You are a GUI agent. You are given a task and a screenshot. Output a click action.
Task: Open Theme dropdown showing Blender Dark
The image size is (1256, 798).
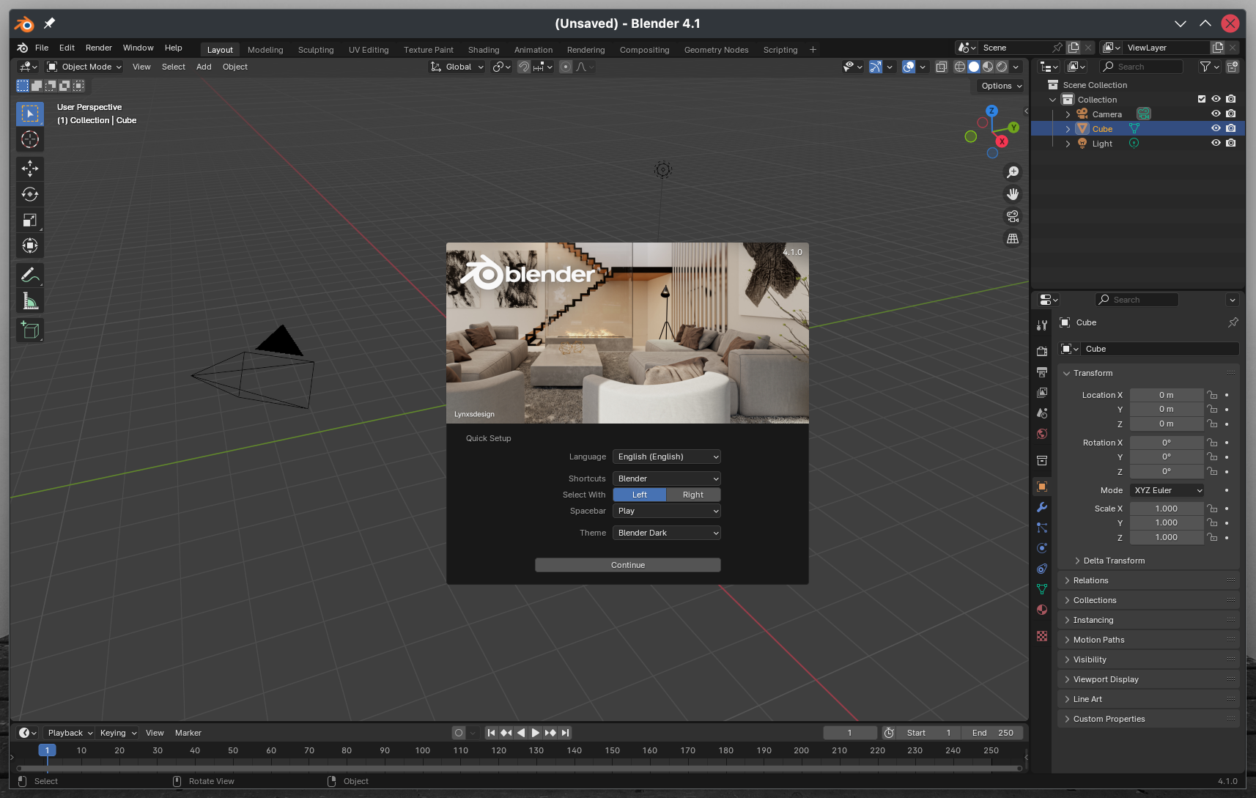coord(667,533)
